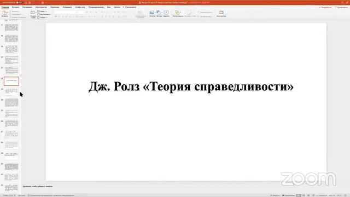Switch to the Рисование tab

pyautogui.click(x=27, y=7)
